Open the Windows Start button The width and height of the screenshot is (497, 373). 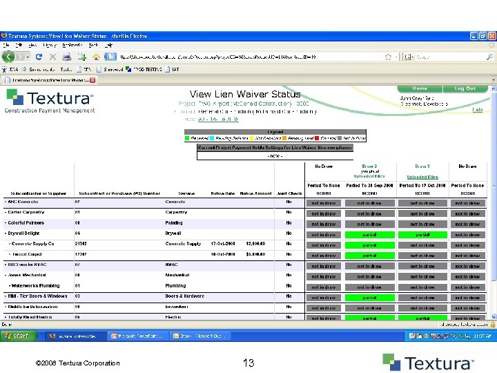point(18,336)
